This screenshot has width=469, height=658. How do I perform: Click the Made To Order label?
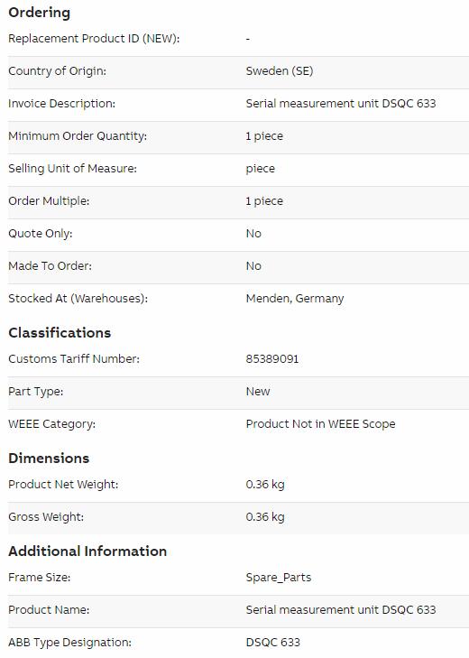point(50,266)
